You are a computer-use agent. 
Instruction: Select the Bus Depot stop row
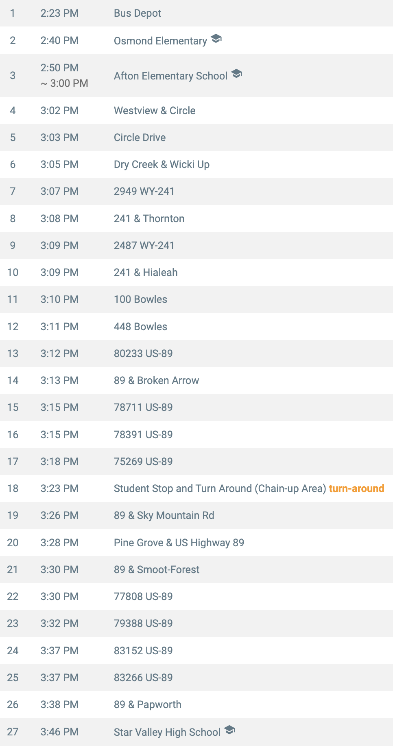pyautogui.click(x=196, y=13)
